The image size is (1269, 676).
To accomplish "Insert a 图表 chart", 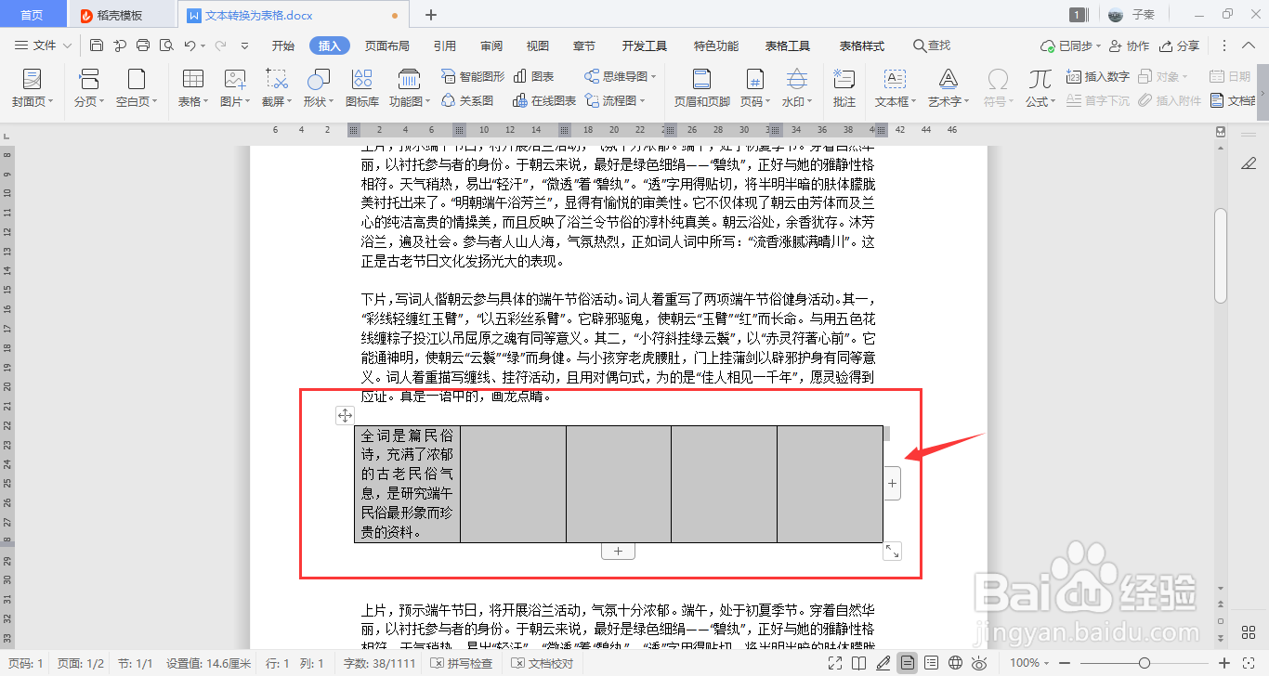I will click(534, 76).
